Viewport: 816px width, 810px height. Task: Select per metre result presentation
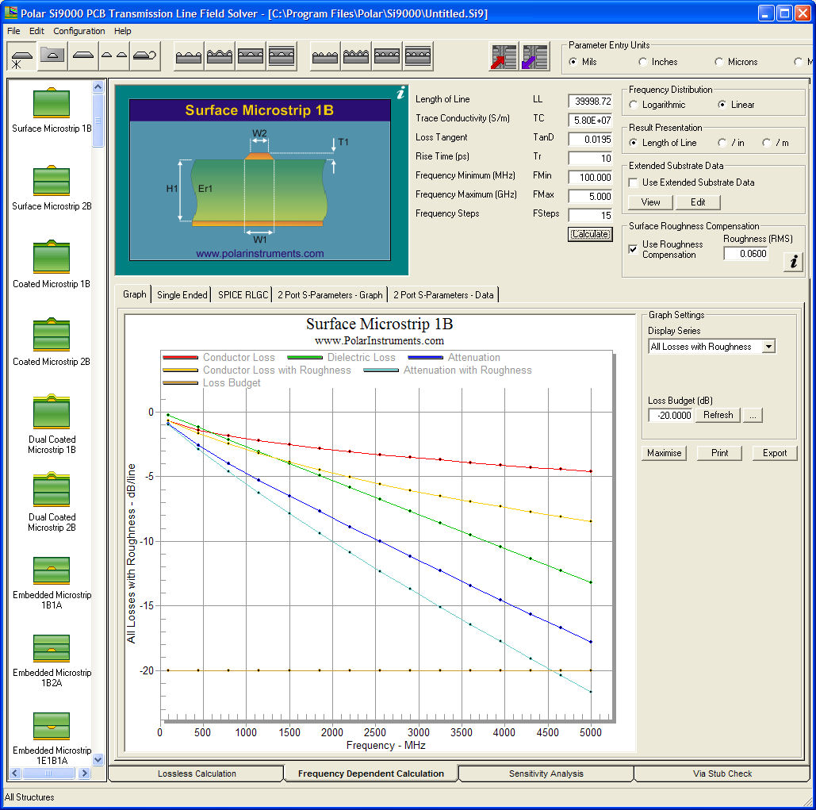(x=767, y=143)
